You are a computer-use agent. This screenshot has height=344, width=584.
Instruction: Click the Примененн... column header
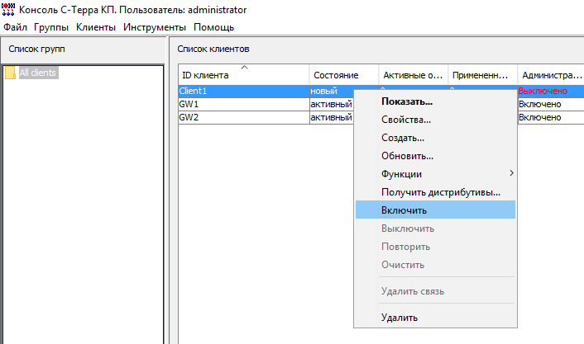[x=483, y=75]
